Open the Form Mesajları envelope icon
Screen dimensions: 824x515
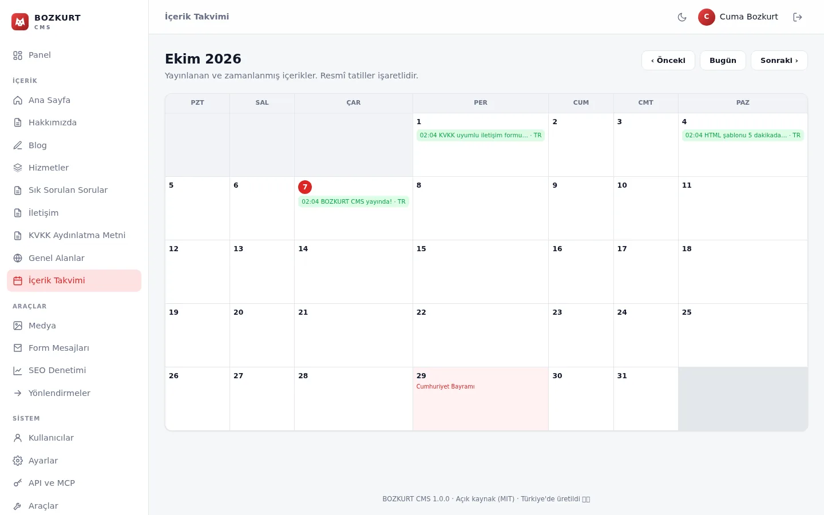click(18, 348)
